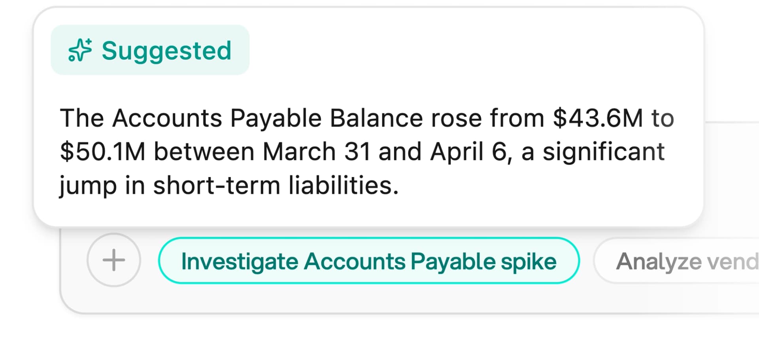Click the sparkle icon beside Suggested
This screenshot has width=759, height=338.
pyautogui.click(x=80, y=50)
